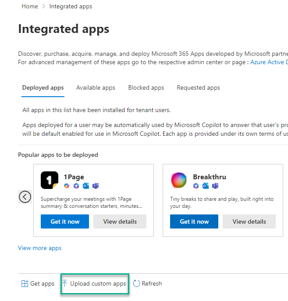Click the Outlook icon under Breakthru
Image resolution: width=288 pixels, height=301 pixels.
(206, 186)
